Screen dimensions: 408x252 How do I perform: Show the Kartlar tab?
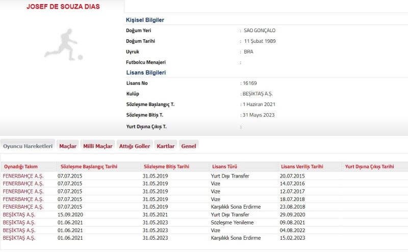pos(166,146)
